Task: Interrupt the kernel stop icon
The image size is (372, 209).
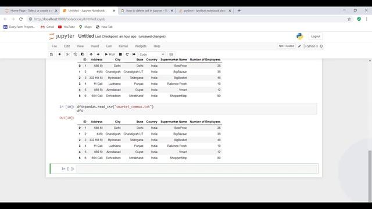Action: pyautogui.click(x=120, y=54)
